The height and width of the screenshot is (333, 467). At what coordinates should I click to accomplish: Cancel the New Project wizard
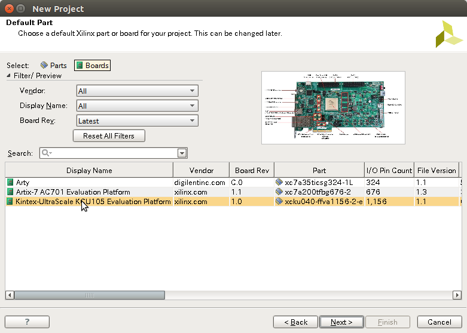click(x=439, y=322)
